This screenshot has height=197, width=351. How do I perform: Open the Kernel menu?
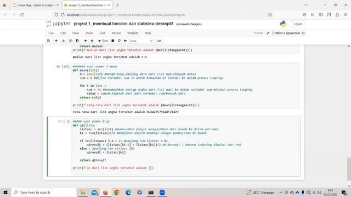pos(116,33)
